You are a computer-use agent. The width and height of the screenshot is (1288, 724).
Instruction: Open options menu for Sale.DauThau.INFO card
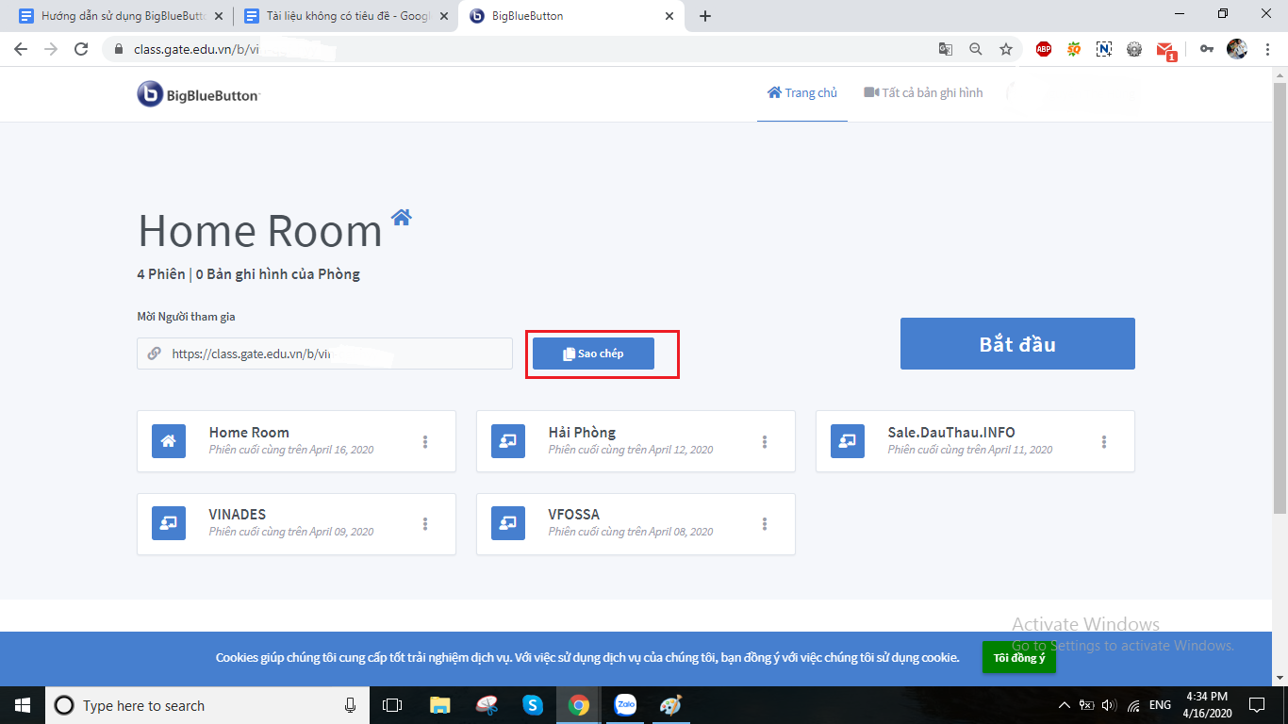[x=1104, y=441]
